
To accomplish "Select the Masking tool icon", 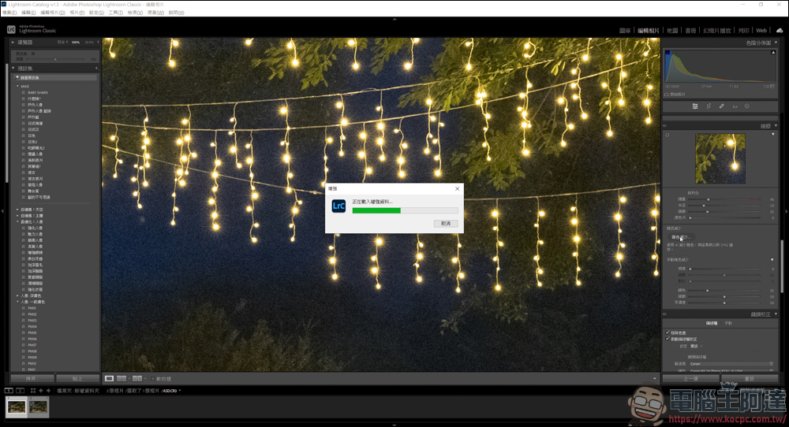I will [746, 106].
